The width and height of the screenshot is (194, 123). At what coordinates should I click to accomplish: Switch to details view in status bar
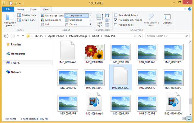pos(184,119)
